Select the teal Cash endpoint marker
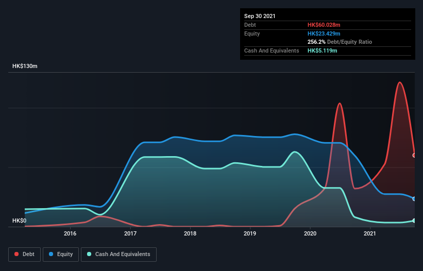 point(414,221)
